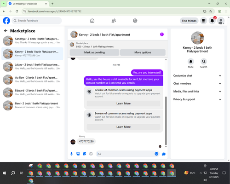
Task: Click More options button
Action: [x=143, y=52]
